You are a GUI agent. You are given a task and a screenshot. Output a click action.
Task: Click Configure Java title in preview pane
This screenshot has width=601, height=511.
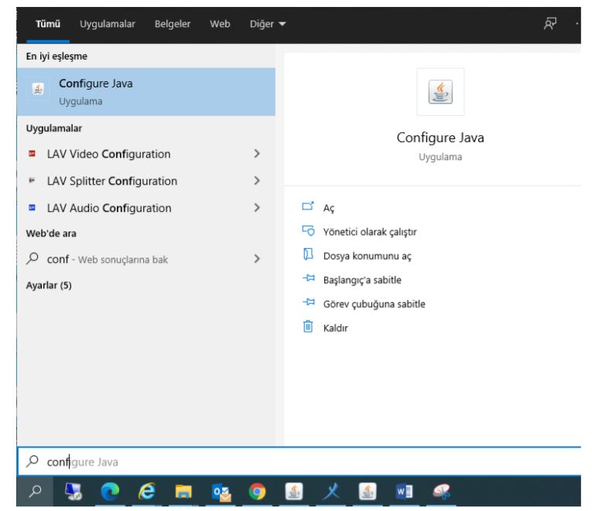[440, 138]
